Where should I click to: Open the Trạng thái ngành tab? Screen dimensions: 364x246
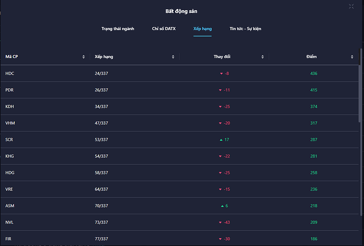click(x=118, y=28)
